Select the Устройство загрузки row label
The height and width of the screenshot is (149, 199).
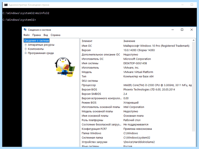[95, 142]
